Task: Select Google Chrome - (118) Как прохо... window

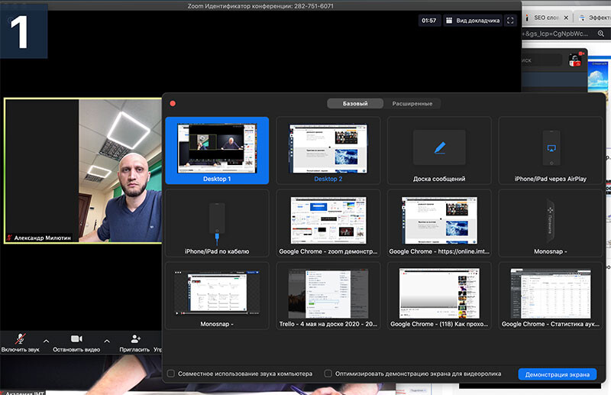Action: point(439,296)
